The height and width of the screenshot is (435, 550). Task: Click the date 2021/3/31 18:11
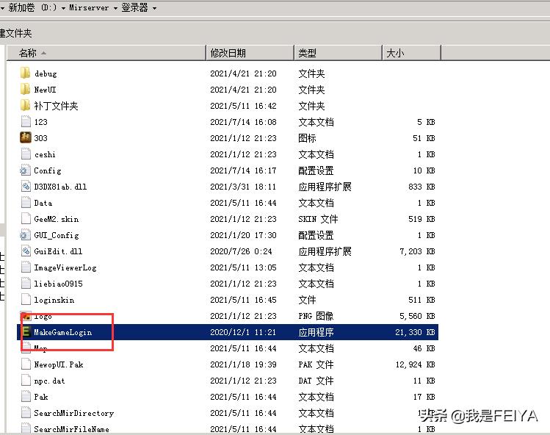243,187
